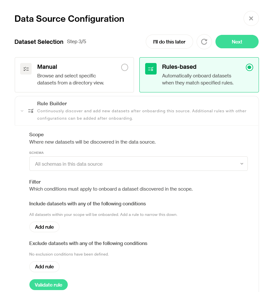Choose the Manual option card title
Screen dimensions: 273x292
47,67
